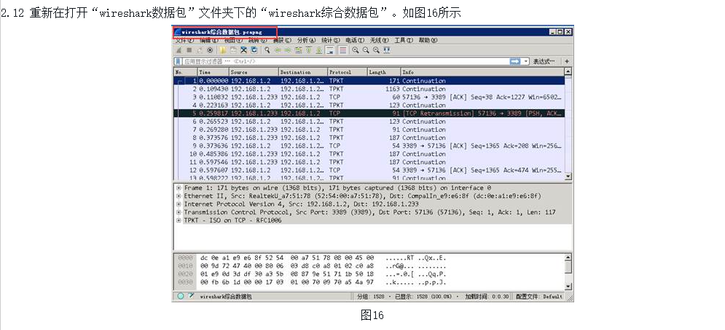Click the zoom out toolbar icon
725x330 pixels.
[x=366, y=50]
